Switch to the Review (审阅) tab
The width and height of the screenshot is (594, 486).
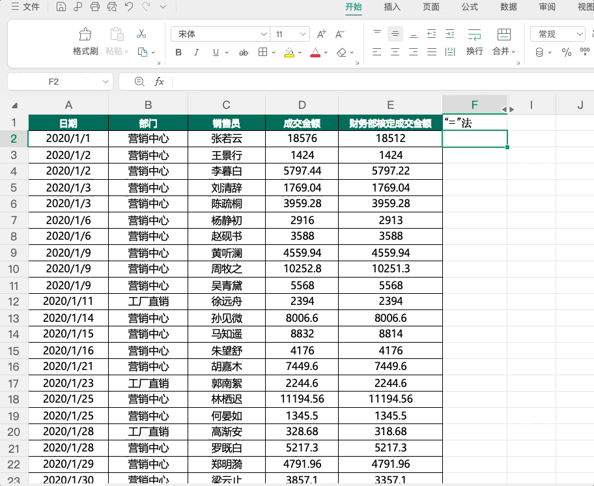547,7
